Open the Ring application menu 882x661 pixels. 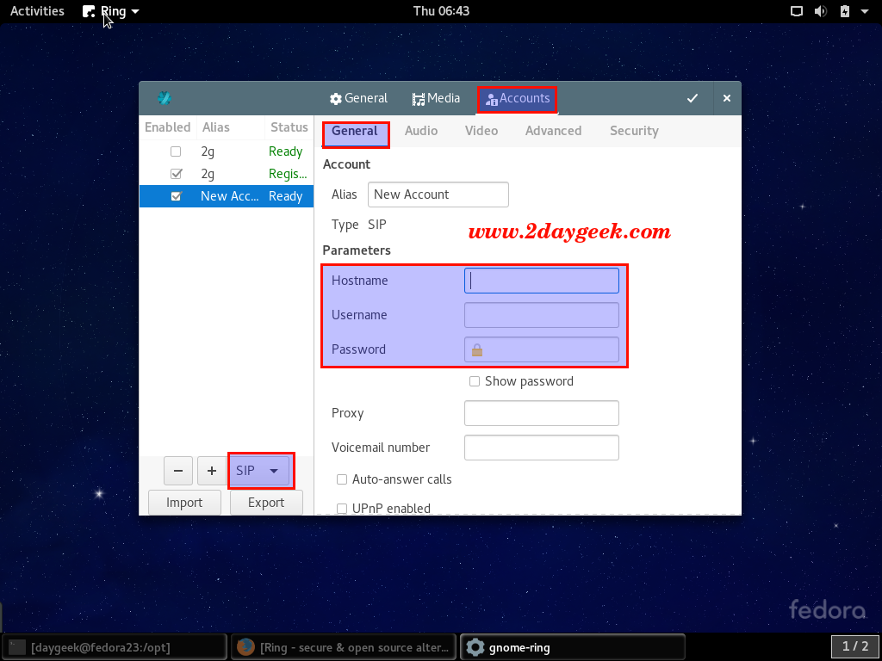tap(111, 11)
